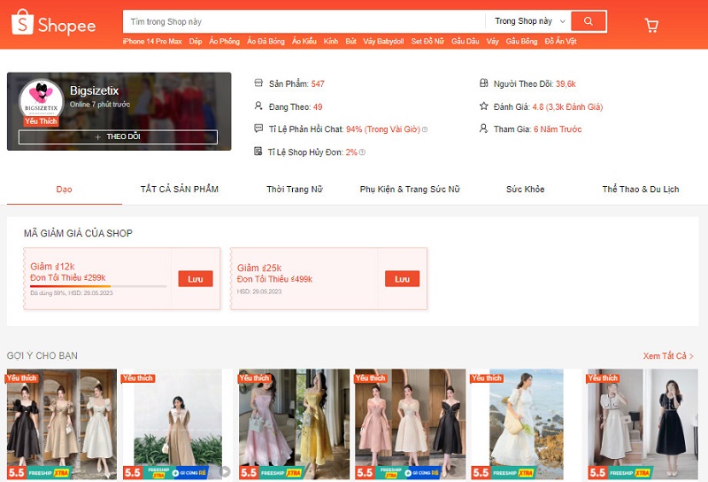This screenshot has width=708, height=482.
Task: Switch to the "TẤT CẢ SẢN PHẨM" tab
Action: coord(179,190)
